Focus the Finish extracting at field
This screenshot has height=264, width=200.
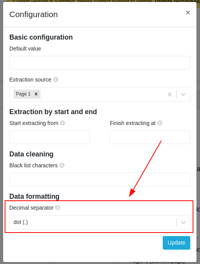click(150, 137)
